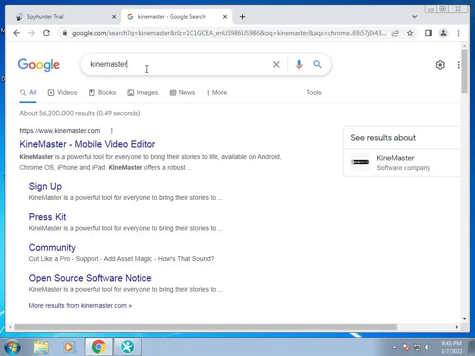Click More results from kinemaster.com
The width and height of the screenshot is (475, 356).
coord(80,305)
